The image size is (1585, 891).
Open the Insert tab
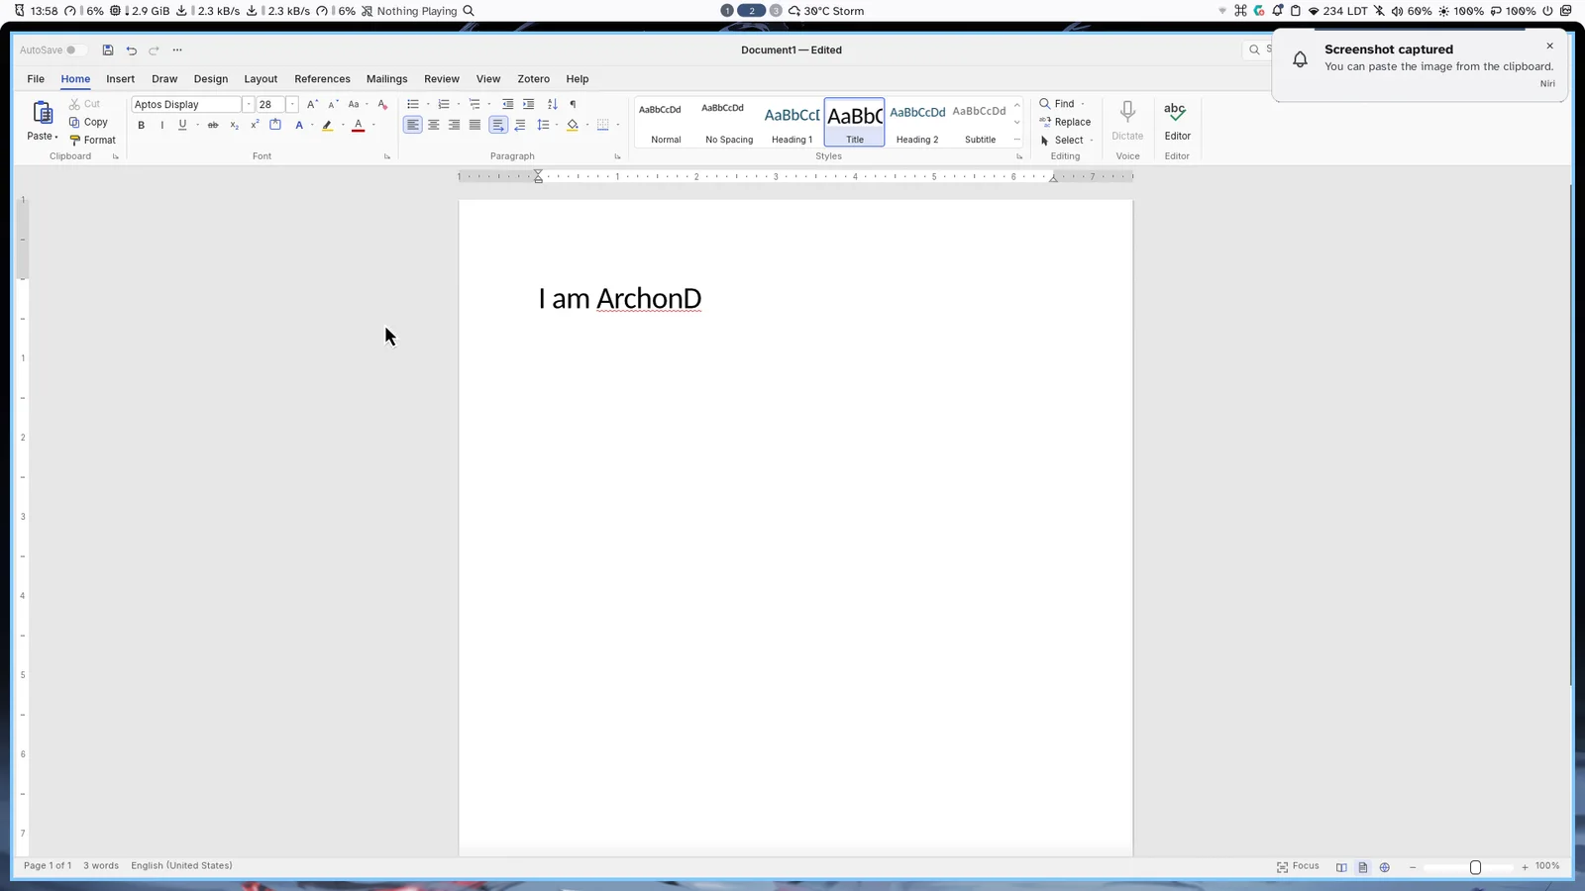[x=120, y=79]
